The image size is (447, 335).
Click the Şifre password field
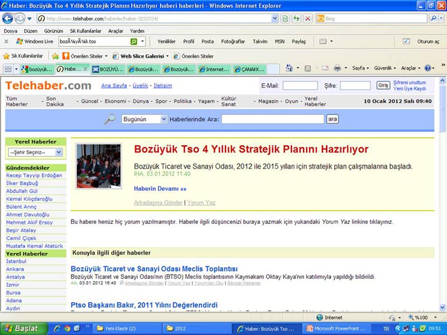coord(355,85)
